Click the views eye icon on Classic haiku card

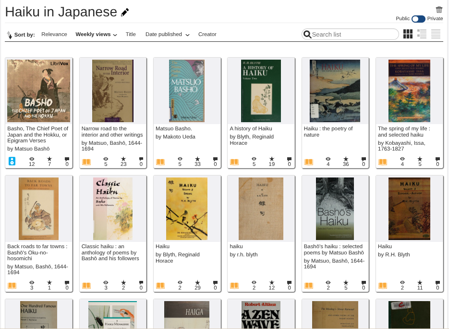(x=106, y=282)
